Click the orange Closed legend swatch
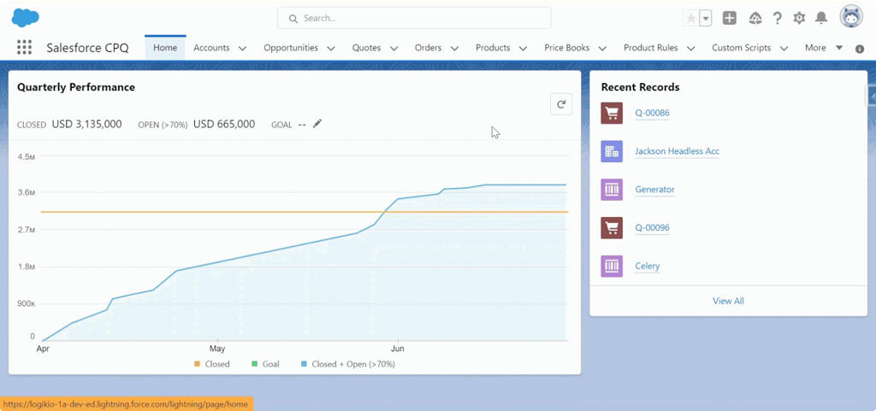Image resolution: width=876 pixels, height=411 pixels. (197, 364)
